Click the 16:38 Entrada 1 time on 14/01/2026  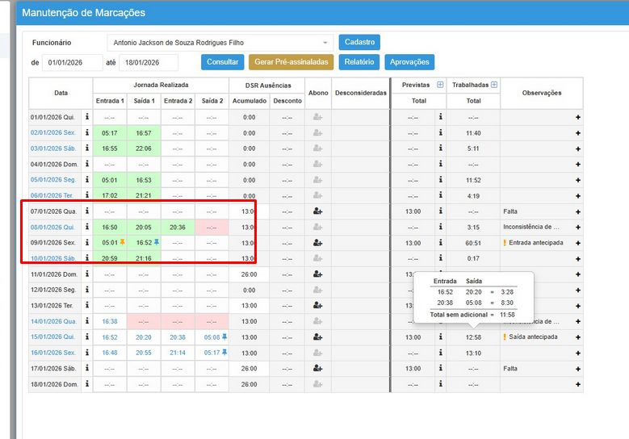pyautogui.click(x=111, y=321)
